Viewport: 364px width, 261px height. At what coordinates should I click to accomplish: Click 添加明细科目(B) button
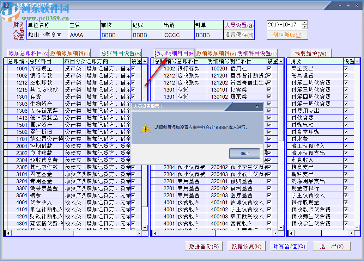(174, 53)
